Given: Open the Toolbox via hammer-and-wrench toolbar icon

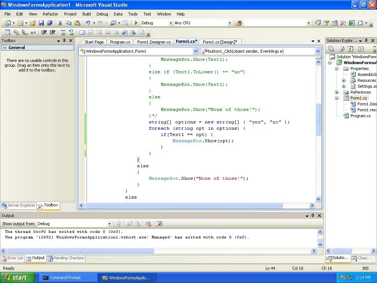Looking at the screenshot, I should coord(343,23).
